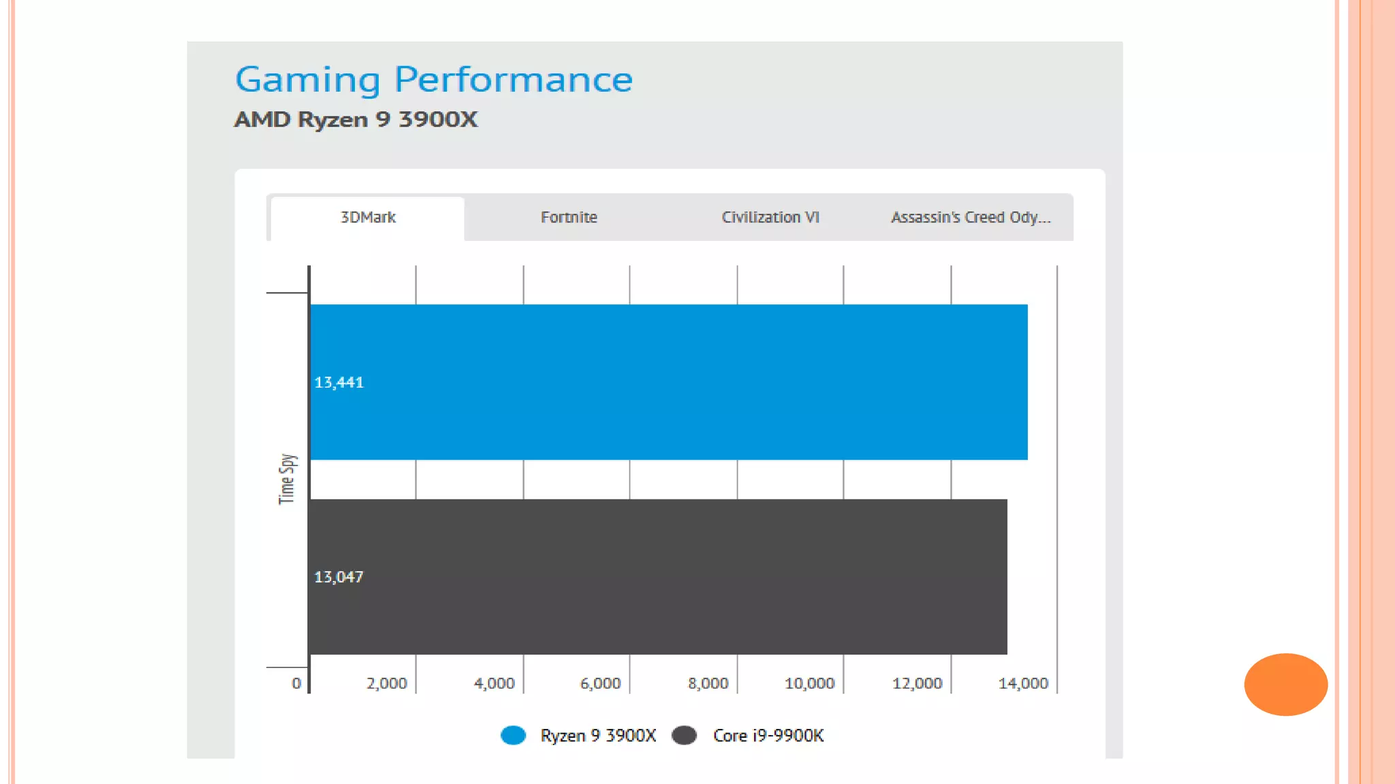Click the 13,441 value label
Image resolution: width=1395 pixels, height=784 pixels.
coord(339,382)
